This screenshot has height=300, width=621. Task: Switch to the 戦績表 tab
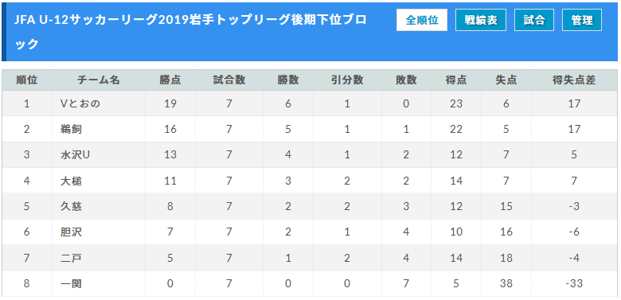click(481, 20)
